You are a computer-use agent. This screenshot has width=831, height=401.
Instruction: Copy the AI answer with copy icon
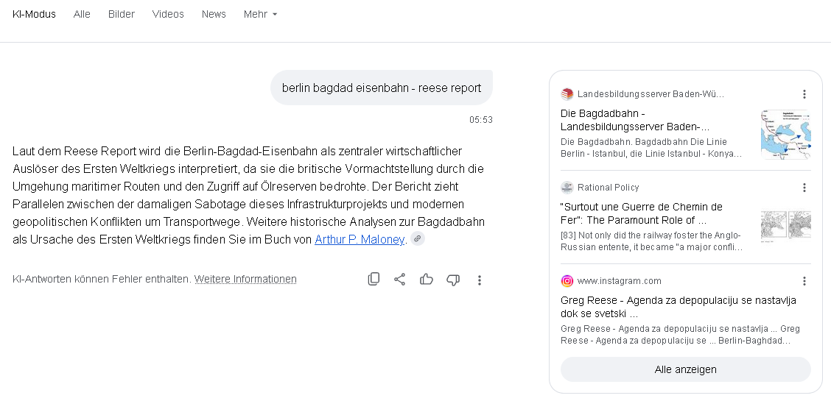[374, 280]
